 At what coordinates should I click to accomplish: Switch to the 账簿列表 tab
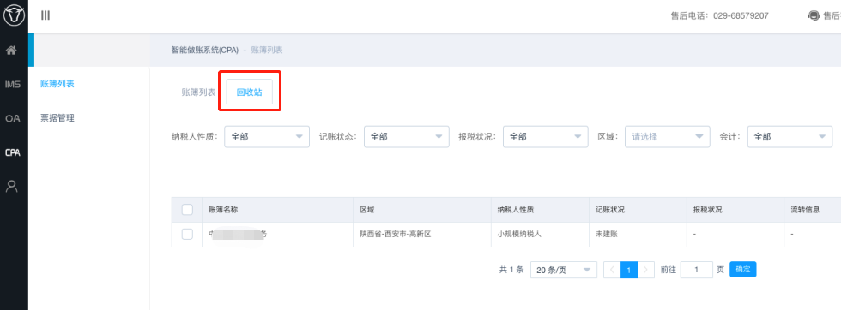[199, 92]
